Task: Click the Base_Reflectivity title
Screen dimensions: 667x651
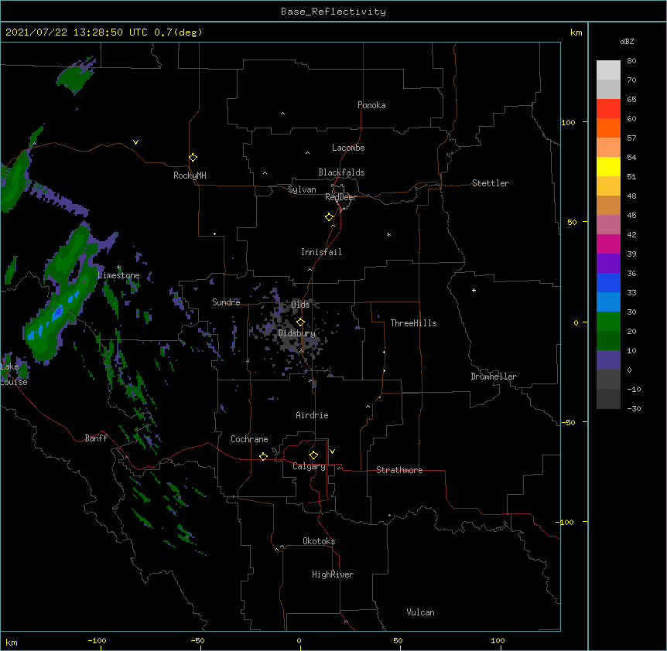Action: [333, 12]
